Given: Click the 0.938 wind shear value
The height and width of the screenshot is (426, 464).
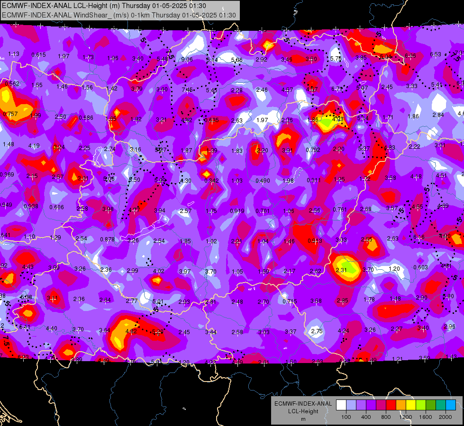Looking at the screenshot, I should 31,206.
